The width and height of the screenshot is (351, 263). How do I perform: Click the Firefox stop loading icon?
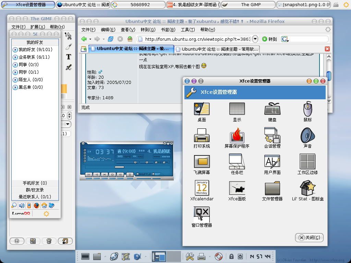click(x=120, y=39)
